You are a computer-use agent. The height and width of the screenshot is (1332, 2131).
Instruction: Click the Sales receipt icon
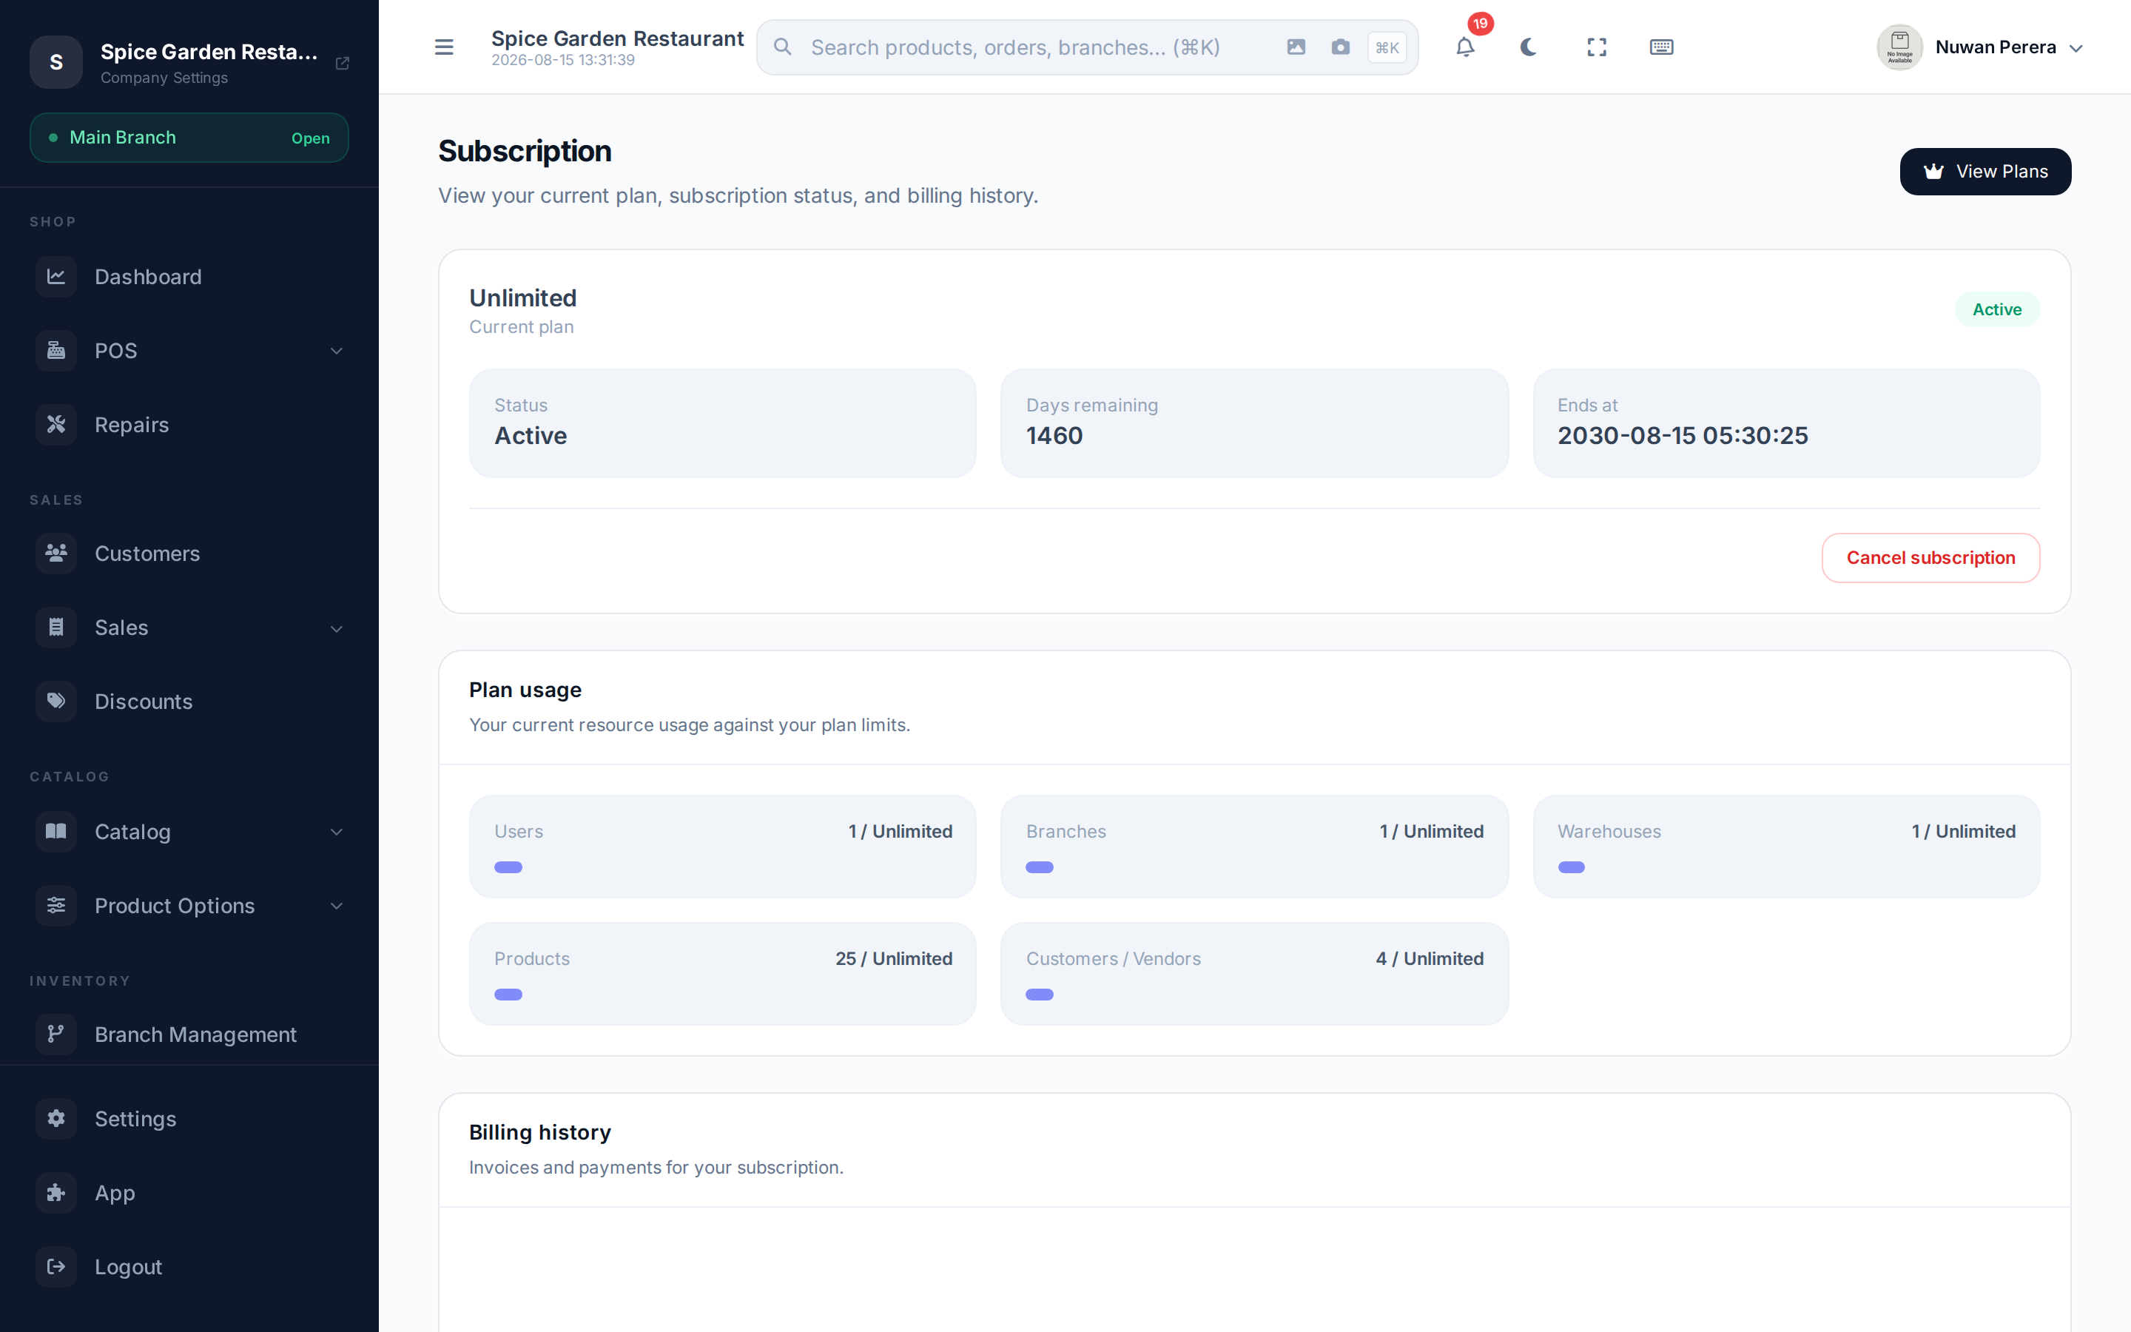(x=56, y=628)
